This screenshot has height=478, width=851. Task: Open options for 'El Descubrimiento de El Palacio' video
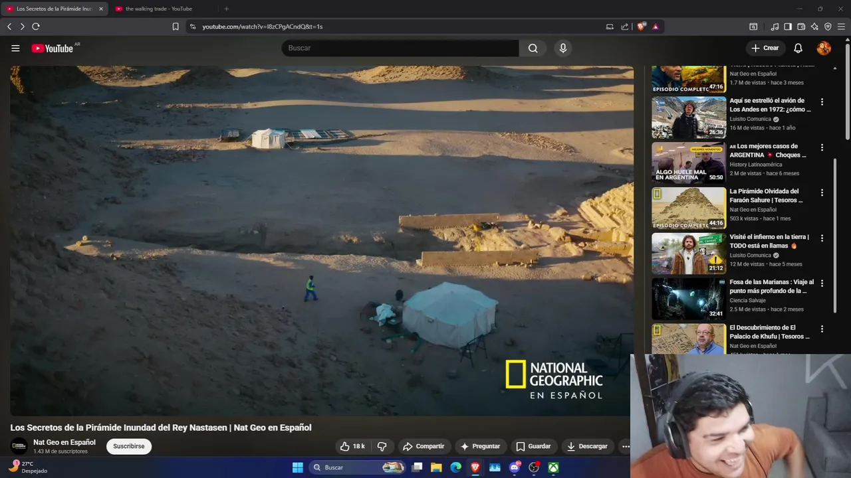pos(822,329)
